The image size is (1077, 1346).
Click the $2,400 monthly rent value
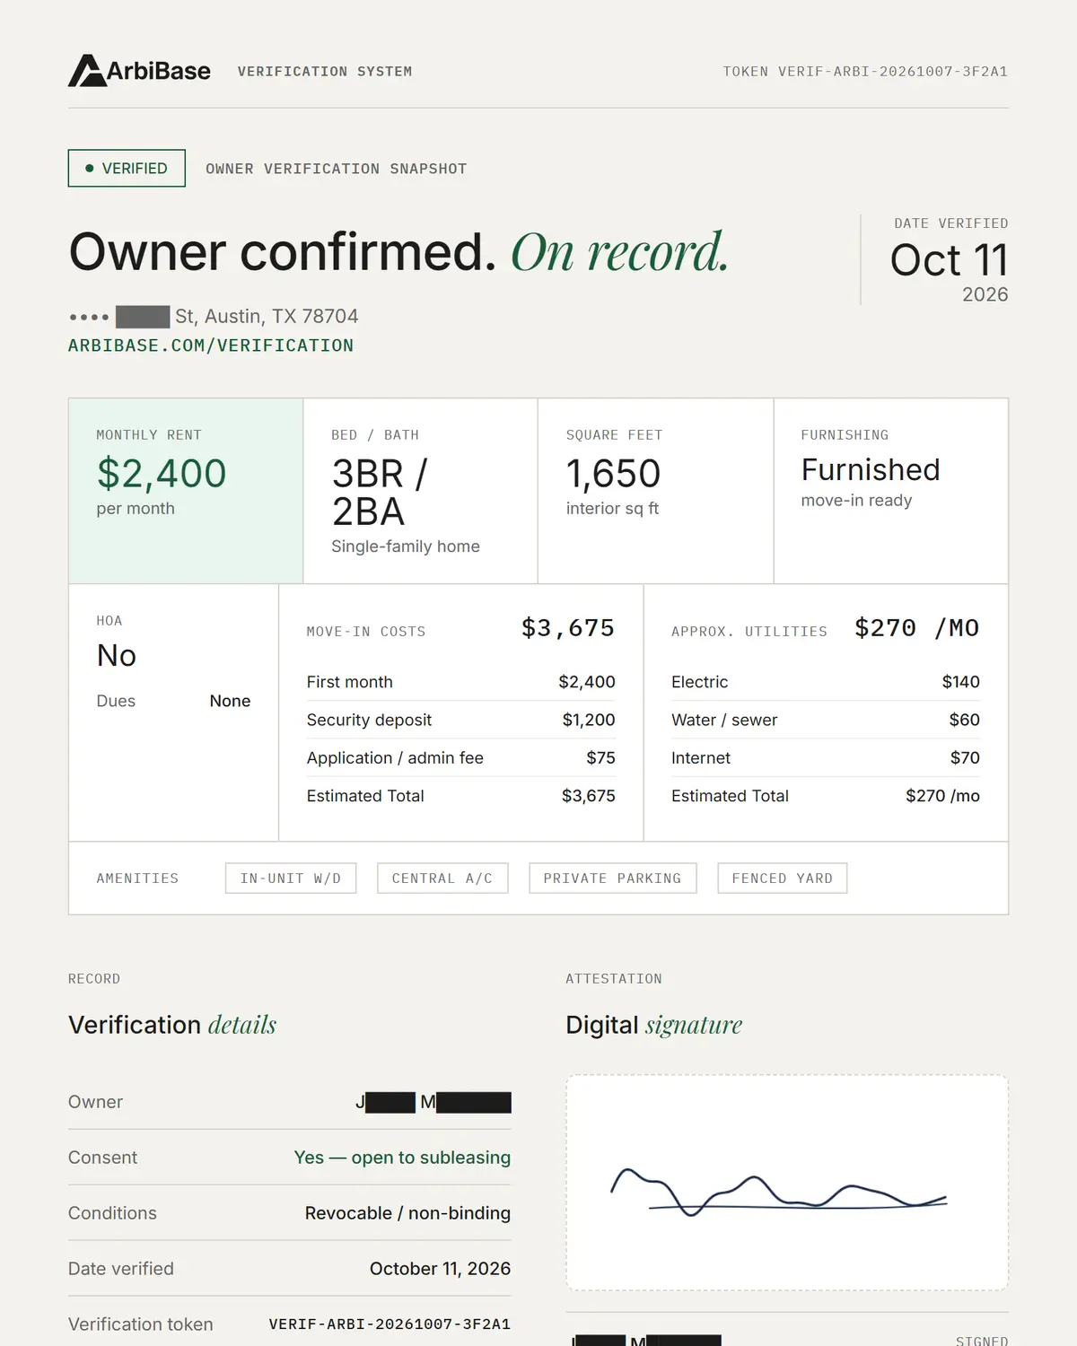pyautogui.click(x=162, y=474)
